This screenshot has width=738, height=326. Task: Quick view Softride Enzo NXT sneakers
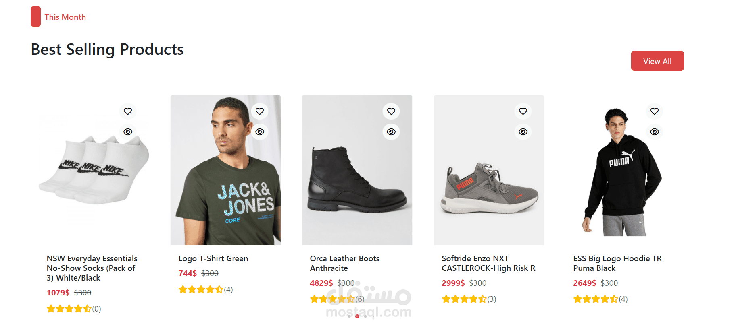pyautogui.click(x=523, y=132)
